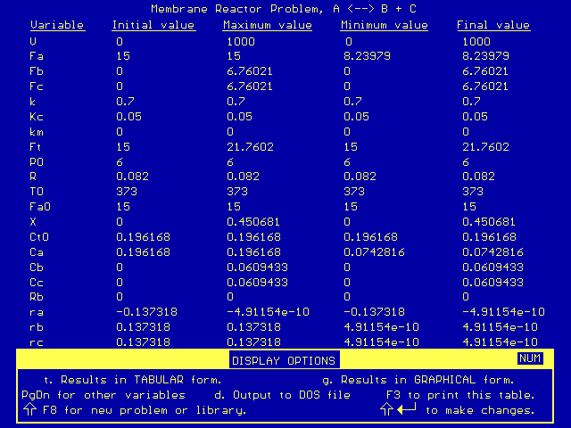Viewport: 571px width, 428px height.
Task: Click PgDn for other variables
Action: (103, 394)
